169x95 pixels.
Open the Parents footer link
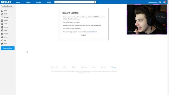(x=84, y=67)
